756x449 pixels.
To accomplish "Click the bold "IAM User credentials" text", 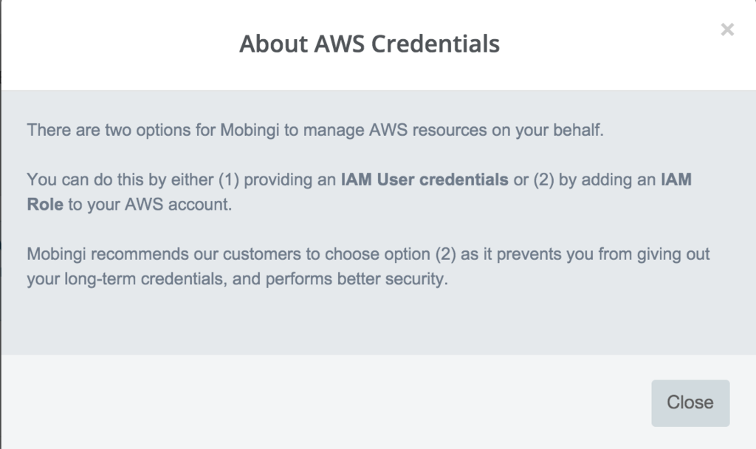I will [x=425, y=179].
